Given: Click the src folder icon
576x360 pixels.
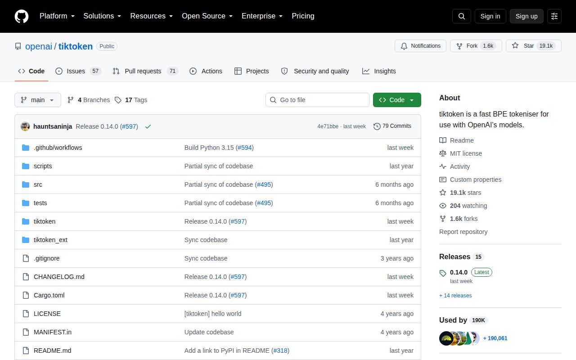Looking at the screenshot, I should [26, 184].
